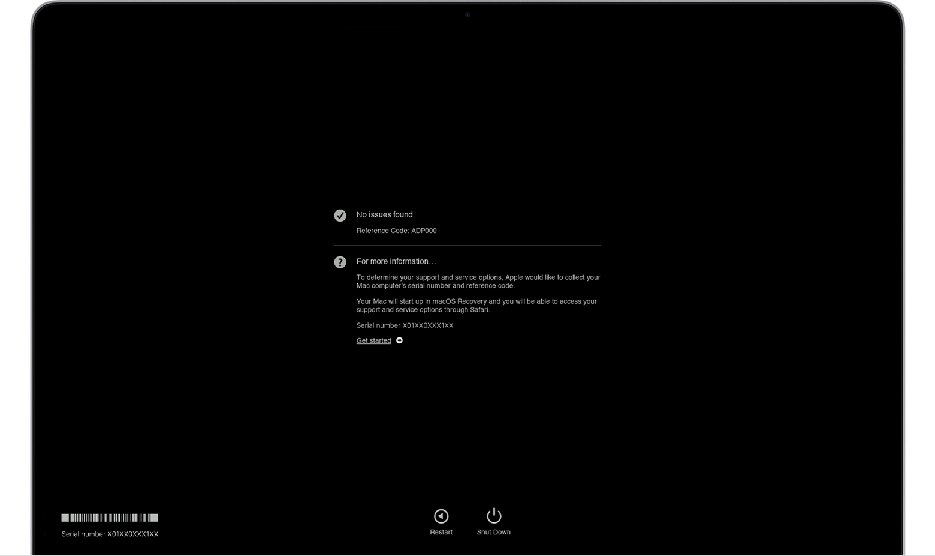The width and height of the screenshot is (935, 556).
Task: Click the power symbol above Shut Down label
Action: point(493,515)
